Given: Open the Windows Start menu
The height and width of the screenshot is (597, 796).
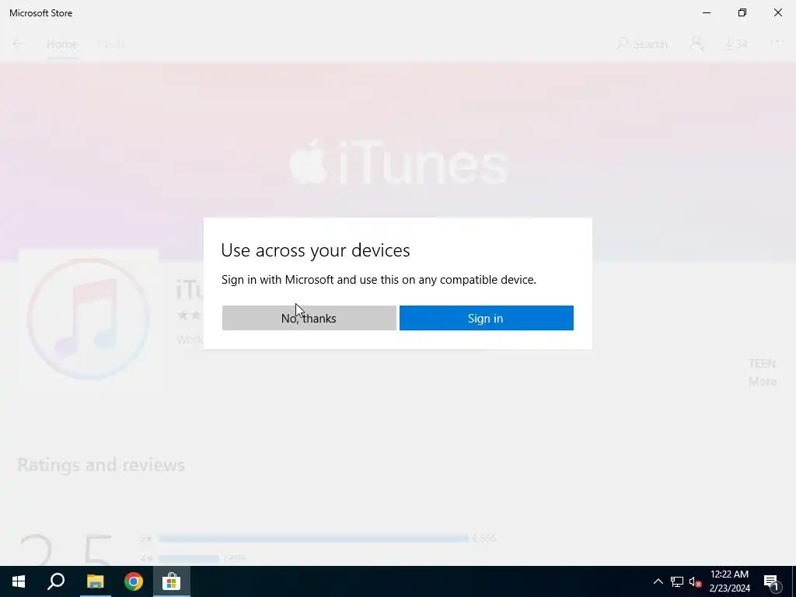Looking at the screenshot, I should [19, 581].
